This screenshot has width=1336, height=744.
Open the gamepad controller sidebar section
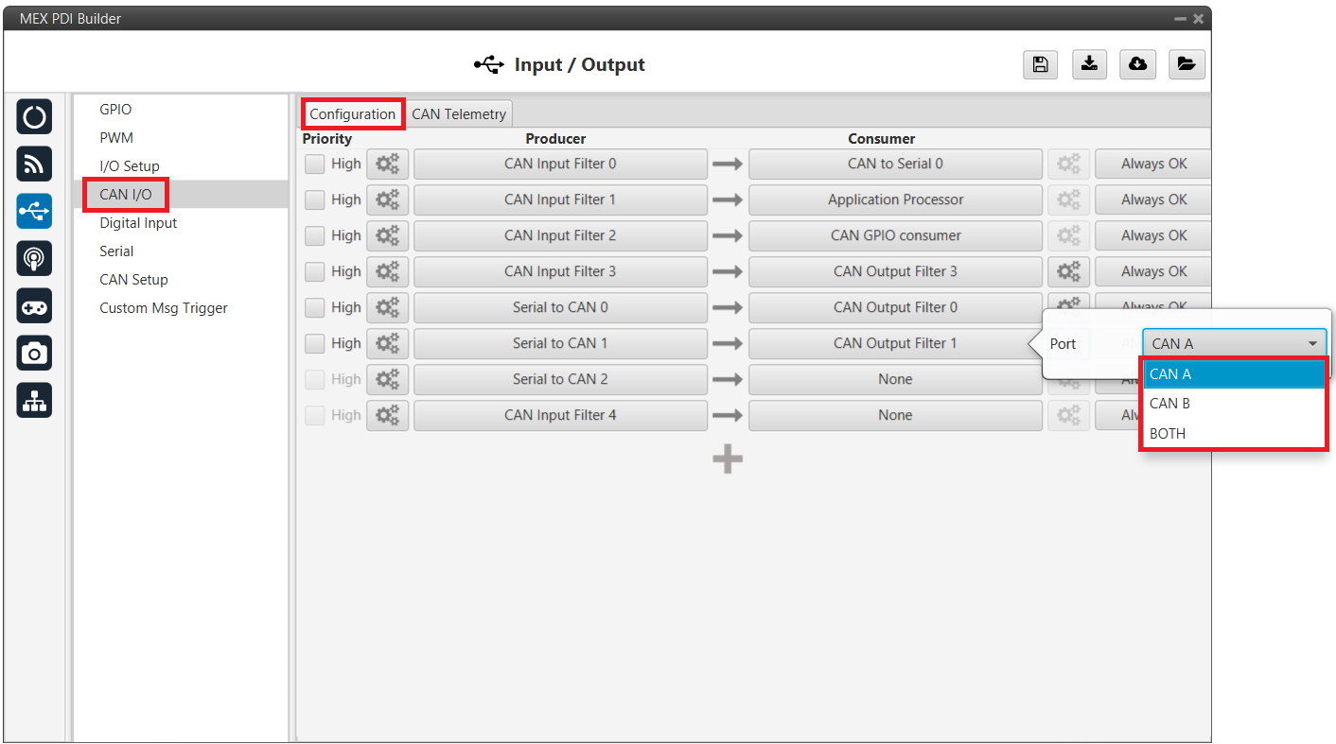click(35, 306)
